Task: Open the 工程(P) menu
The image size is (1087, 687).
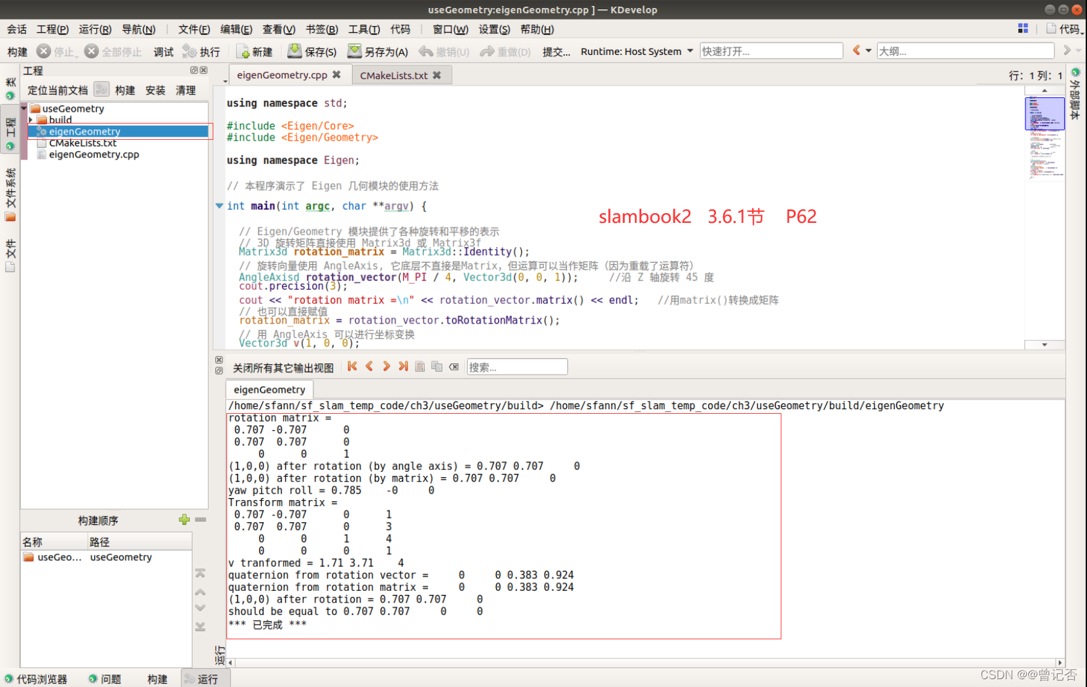Action: click(x=52, y=29)
